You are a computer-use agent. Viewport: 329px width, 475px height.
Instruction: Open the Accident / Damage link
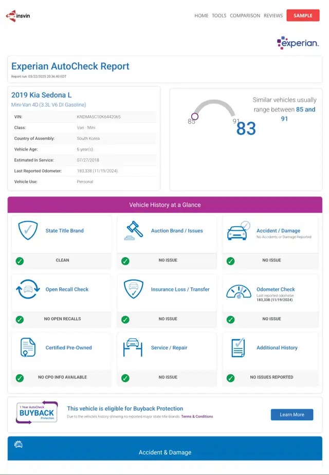pyautogui.click(x=279, y=230)
